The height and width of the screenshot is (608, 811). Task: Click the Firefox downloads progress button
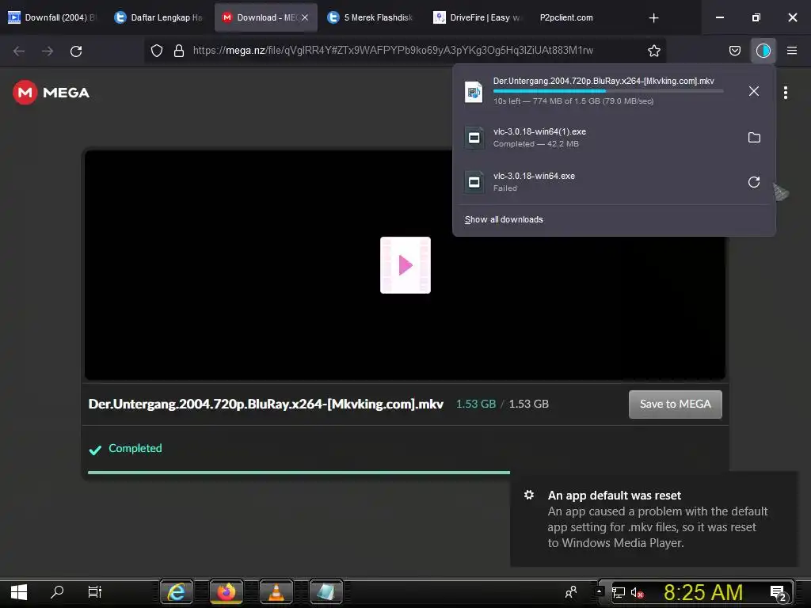pyautogui.click(x=763, y=51)
